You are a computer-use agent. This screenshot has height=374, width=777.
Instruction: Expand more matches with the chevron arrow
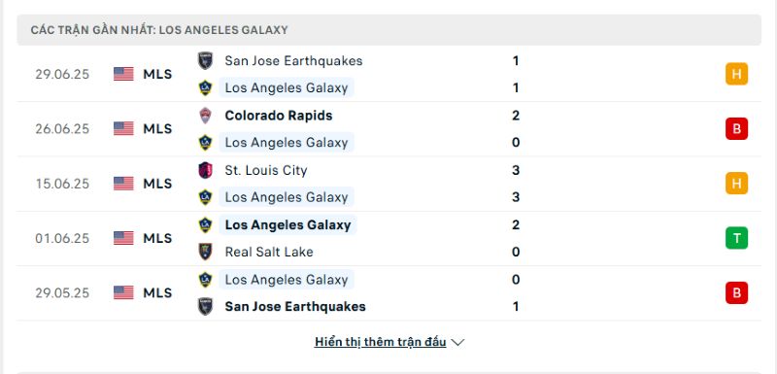(457, 342)
